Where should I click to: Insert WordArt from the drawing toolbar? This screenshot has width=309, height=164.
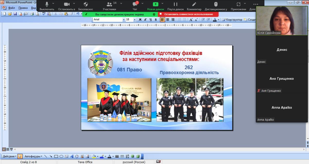pyautogui.click(x=72, y=156)
